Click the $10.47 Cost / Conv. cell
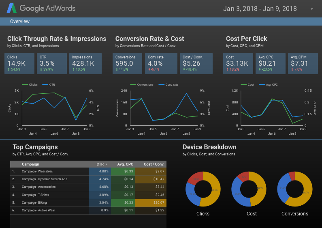The image size is (322, 228). pyautogui.click(x=151, y=179)
